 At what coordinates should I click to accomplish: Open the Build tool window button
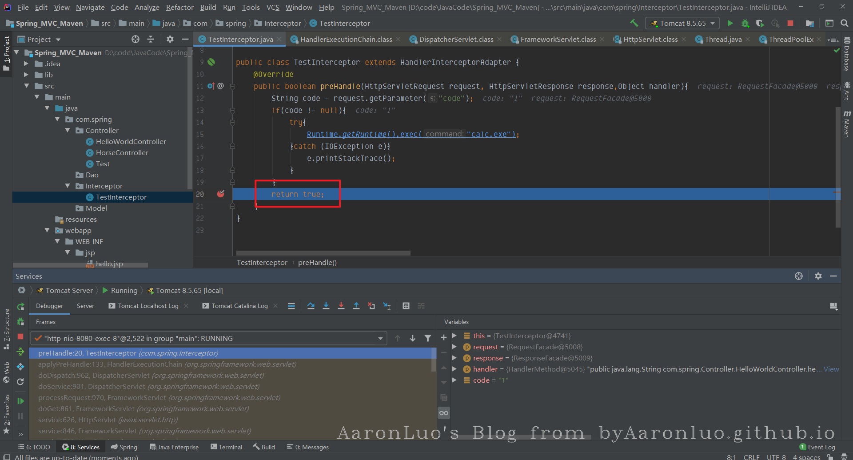pyautogui.click(x=264, y=447)
